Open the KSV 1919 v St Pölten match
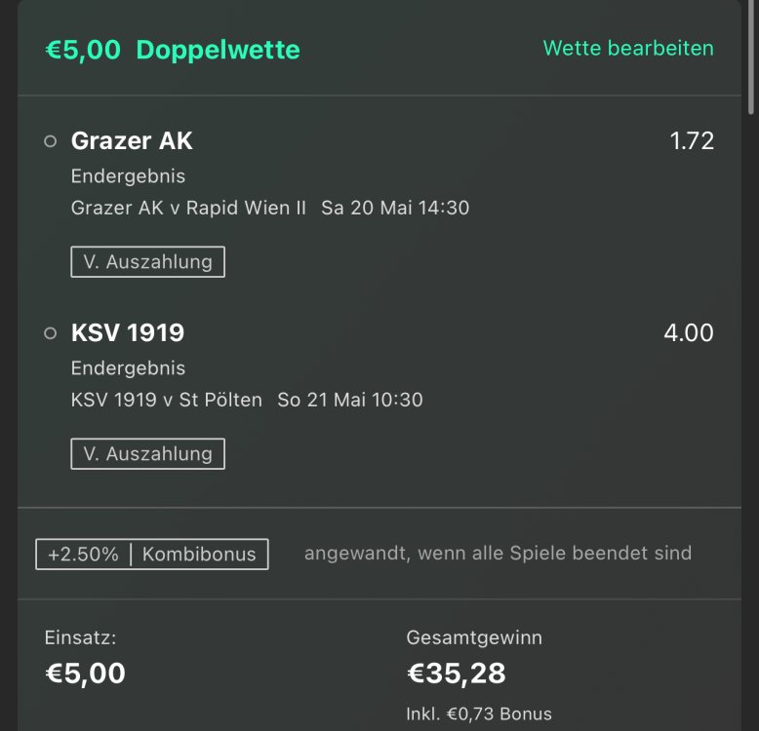This screenshot has width=759, height=731. tap(167, 400)
